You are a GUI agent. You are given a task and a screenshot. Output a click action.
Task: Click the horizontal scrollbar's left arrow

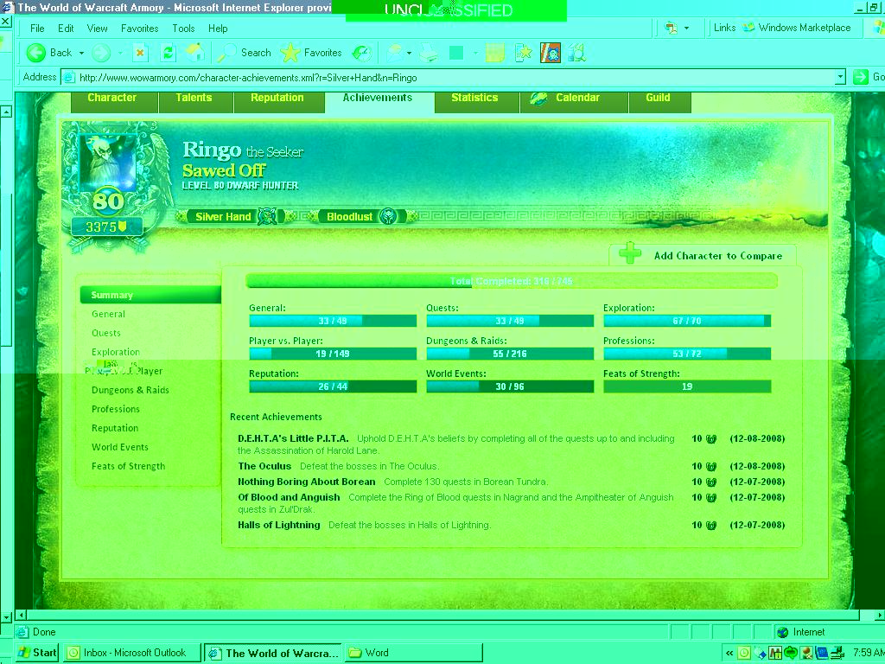click(22, 615)
